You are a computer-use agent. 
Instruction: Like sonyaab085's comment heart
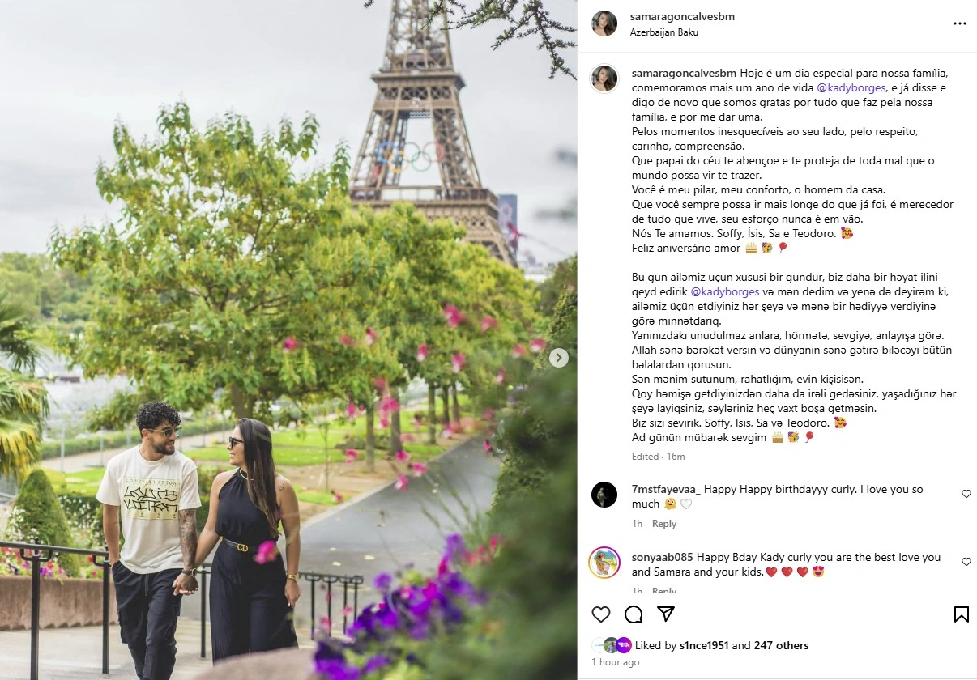pos(966,562)
